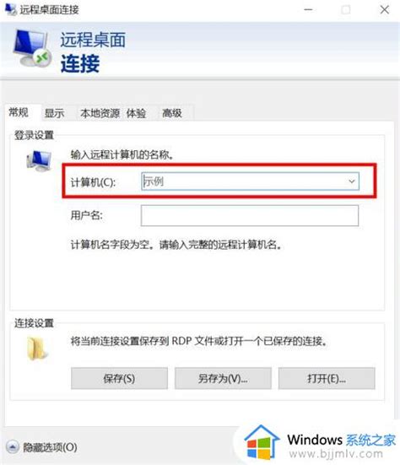This screenshot has height=465, width=400.
Task: Open the 体验 tab
Action: [x=136, y=113]
